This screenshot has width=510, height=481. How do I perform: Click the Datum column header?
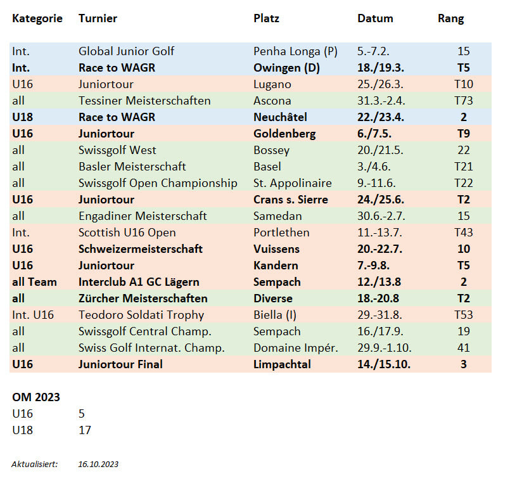375,18
